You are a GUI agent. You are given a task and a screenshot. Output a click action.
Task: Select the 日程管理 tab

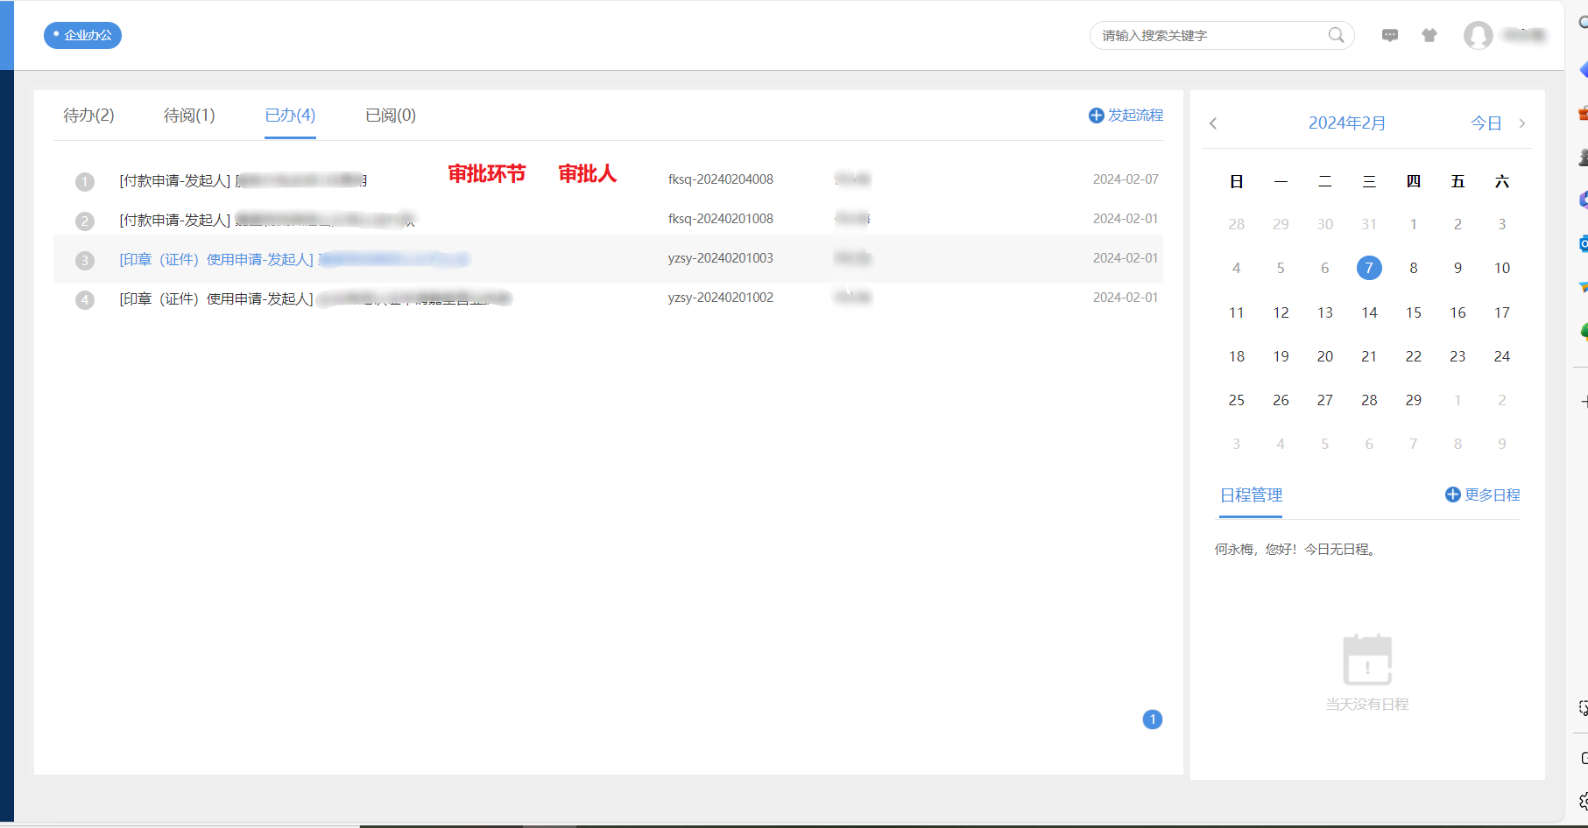[1251, 495]
